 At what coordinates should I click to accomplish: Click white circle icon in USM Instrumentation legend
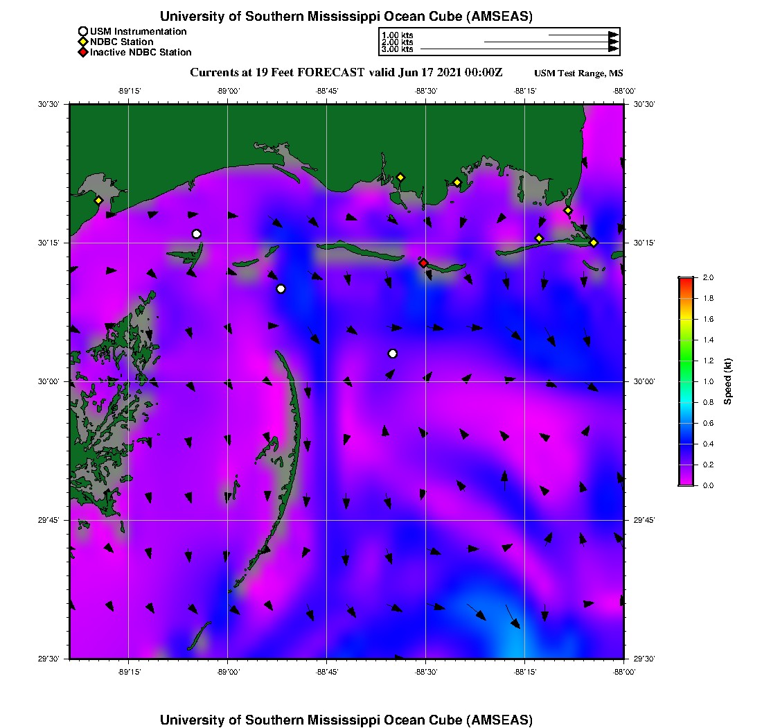pos(83,31)
